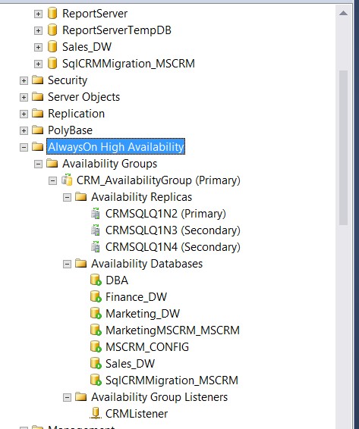Click the Availability Groups folder icon

pos(52,163)
